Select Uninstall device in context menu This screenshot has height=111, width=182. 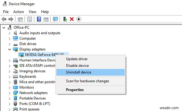(90, 72)
